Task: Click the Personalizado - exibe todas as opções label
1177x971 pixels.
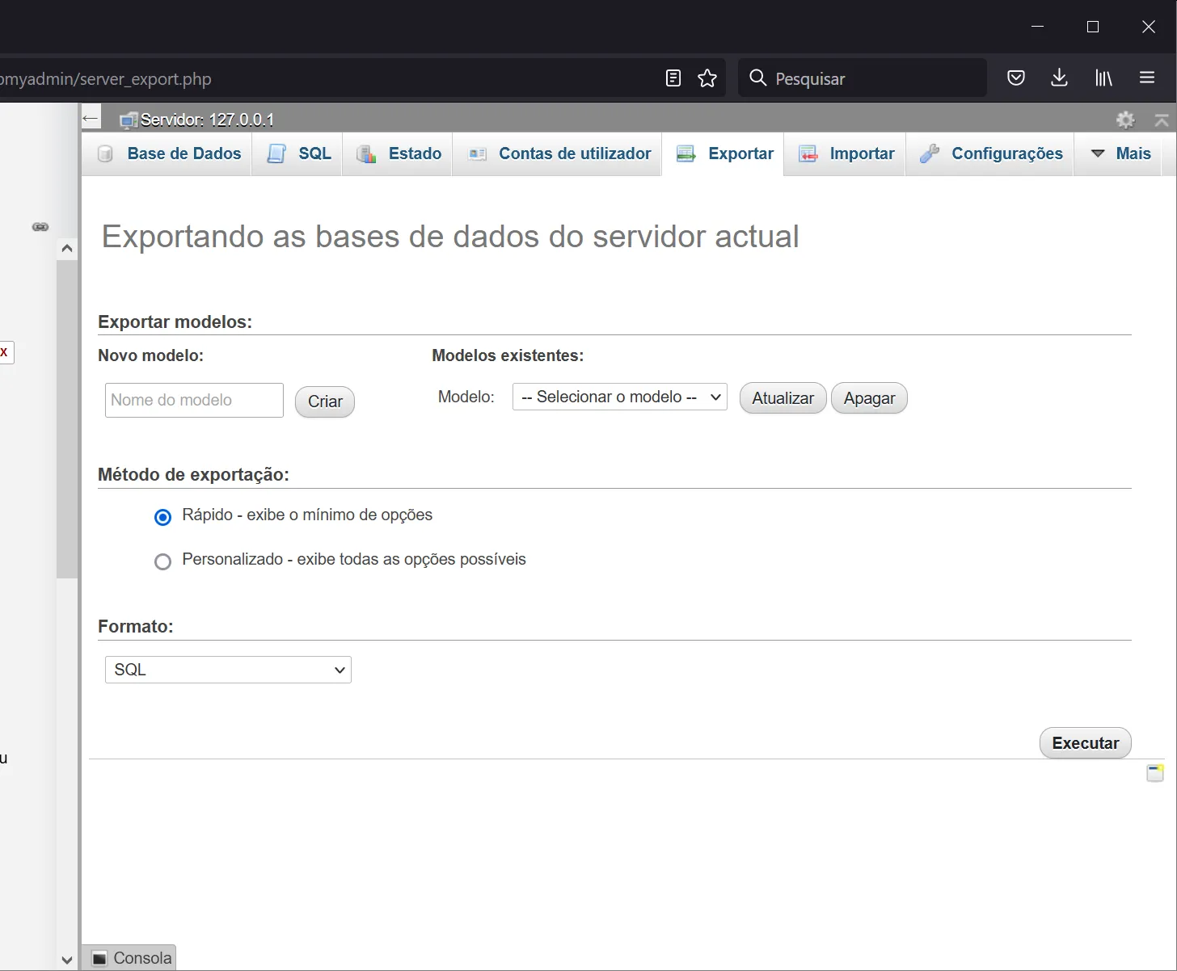Action: [x=354, y=560]
